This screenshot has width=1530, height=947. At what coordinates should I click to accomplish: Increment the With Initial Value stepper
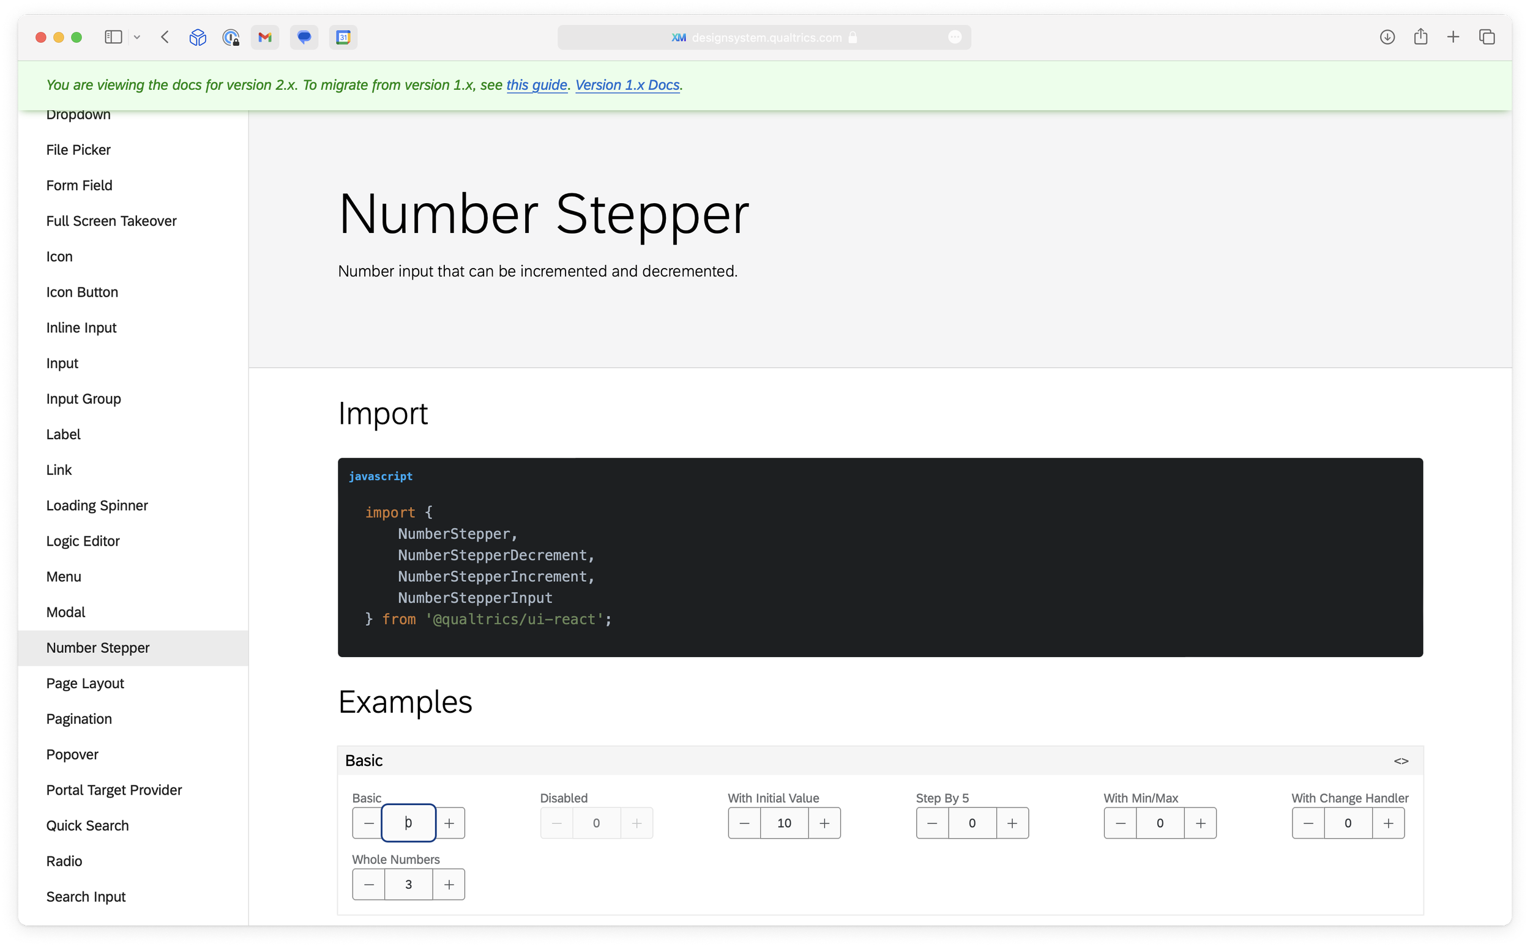(x=824, y=823)
